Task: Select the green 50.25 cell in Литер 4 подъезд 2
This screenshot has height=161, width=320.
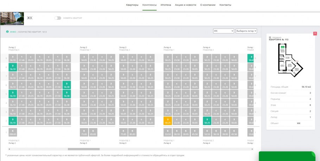Action: point(207,121)
